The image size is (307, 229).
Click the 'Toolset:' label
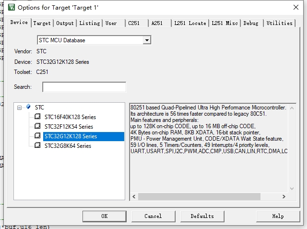pyautogui.click(x=23, y=72)
